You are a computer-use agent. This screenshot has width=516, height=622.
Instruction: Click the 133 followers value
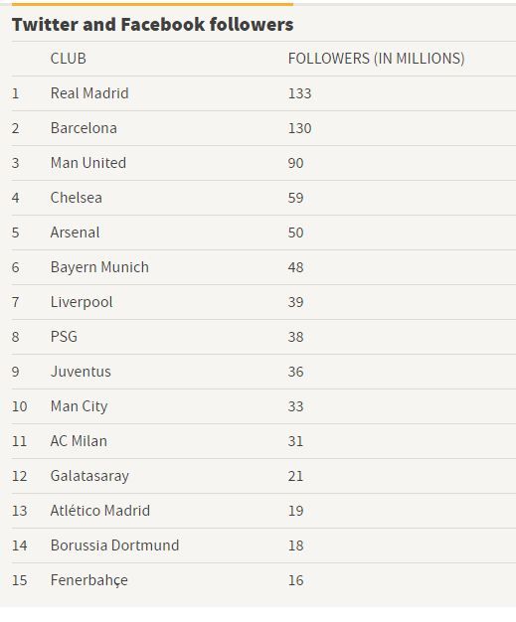299,93
